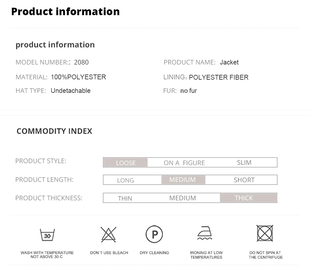Click the do not bleach triangle icon

(x=108, y=234)
